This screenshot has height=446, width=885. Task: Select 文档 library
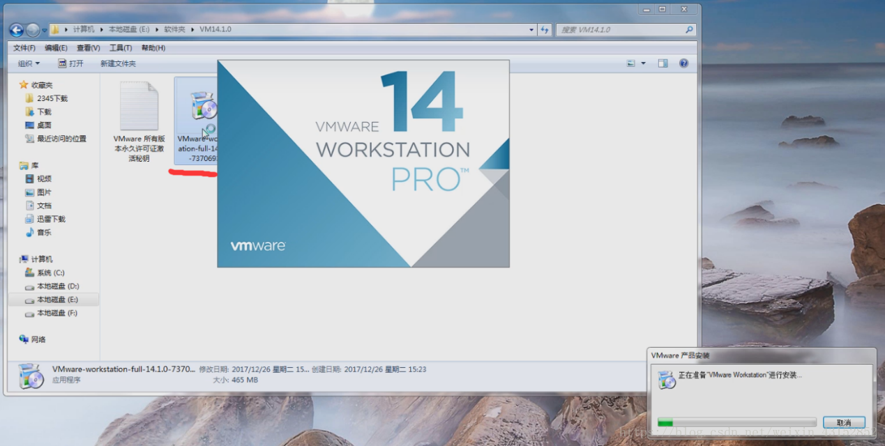pyautogui.click(x=38, y=206)
